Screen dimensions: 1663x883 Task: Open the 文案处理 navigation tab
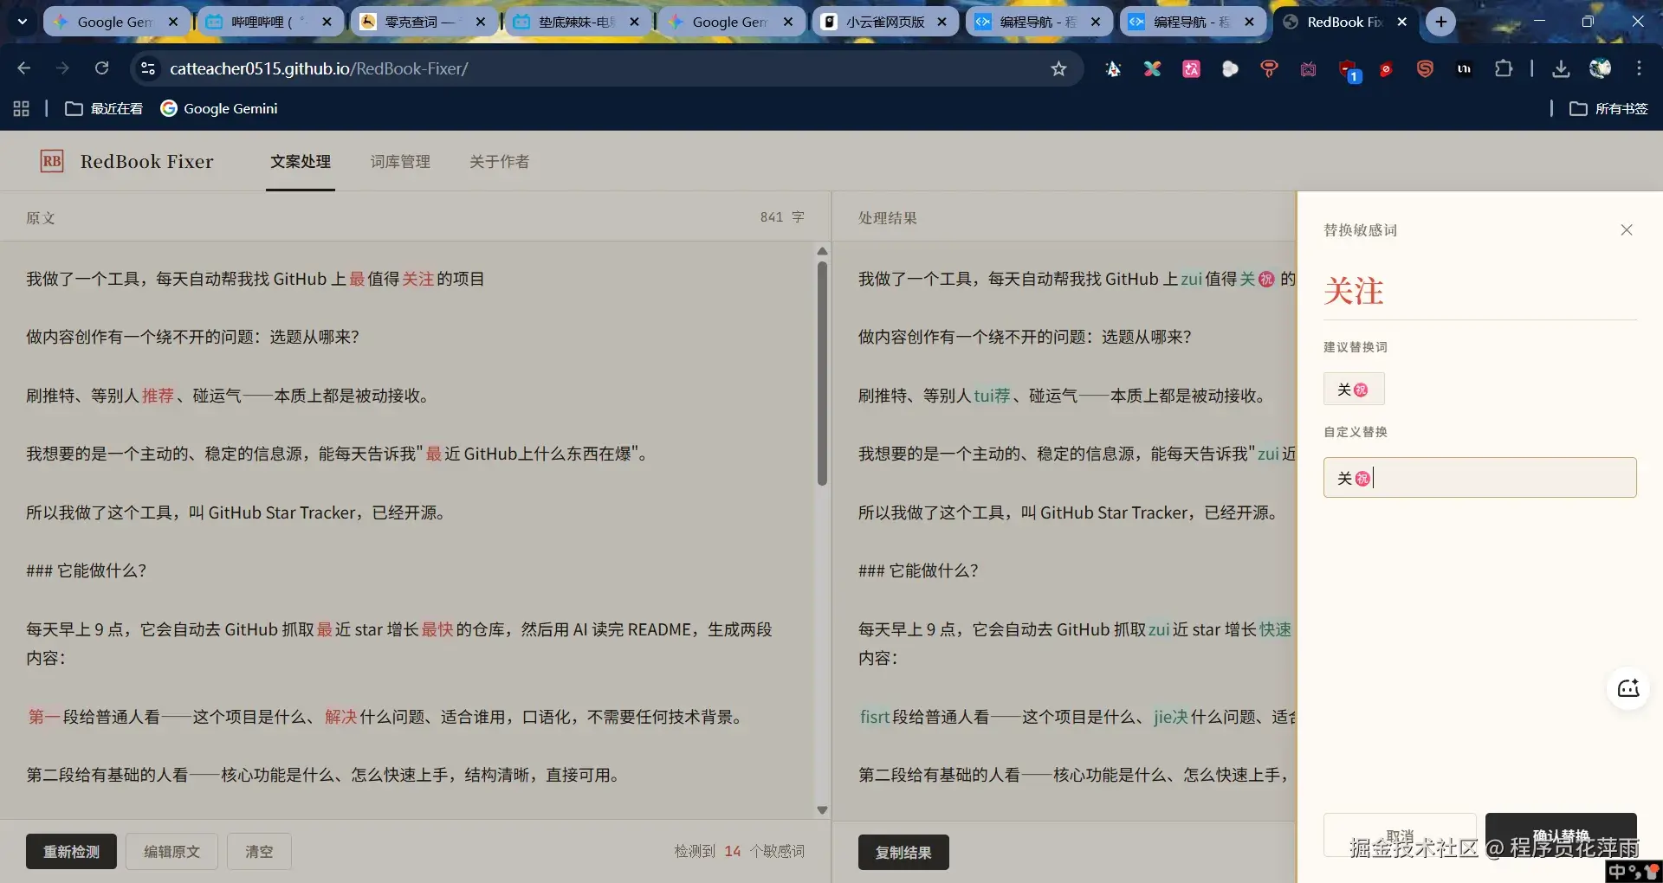(x=301, y=161)
